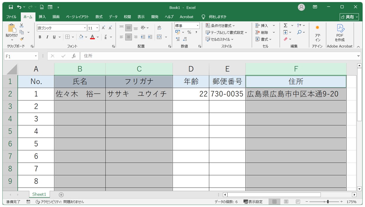The image size is (365, 207).
Task: Toggle Bottom Align vertical alignment
Action: click(x=136, y=28)
